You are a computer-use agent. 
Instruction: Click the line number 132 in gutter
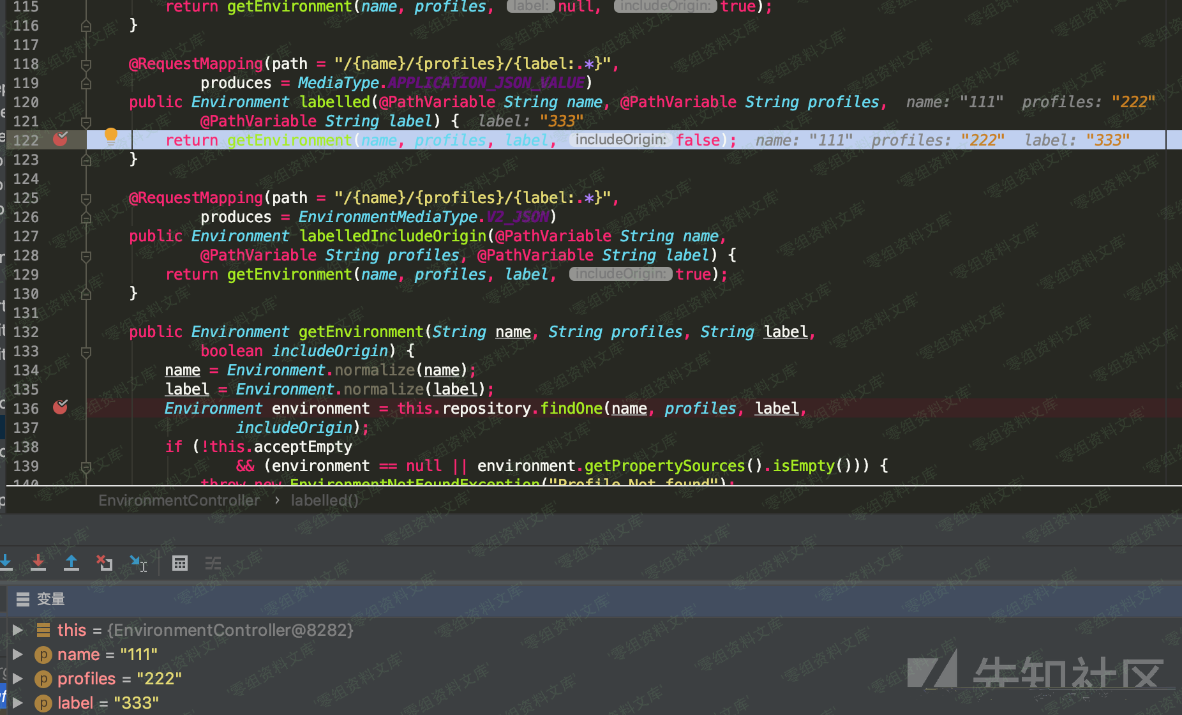pos(26,332)
